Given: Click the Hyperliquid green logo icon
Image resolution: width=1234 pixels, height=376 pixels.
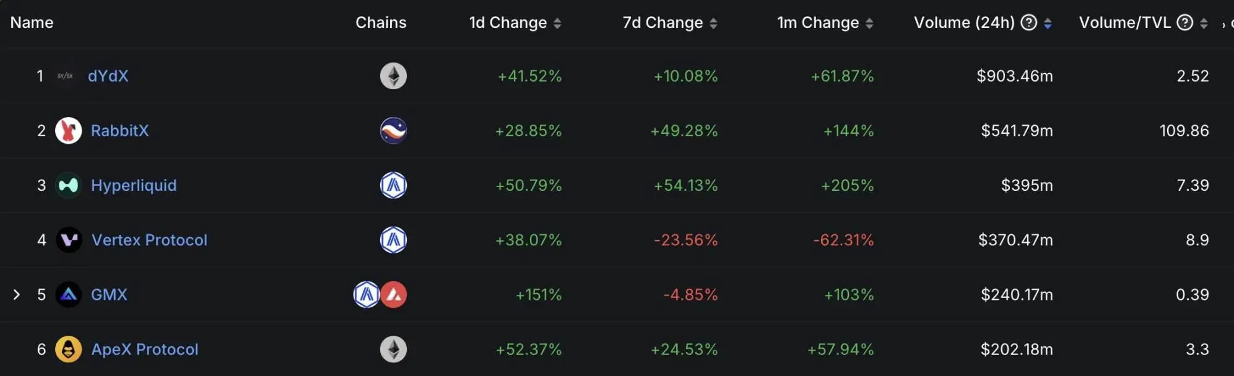Looking at the screenshot, I should (x=69, y=185).
